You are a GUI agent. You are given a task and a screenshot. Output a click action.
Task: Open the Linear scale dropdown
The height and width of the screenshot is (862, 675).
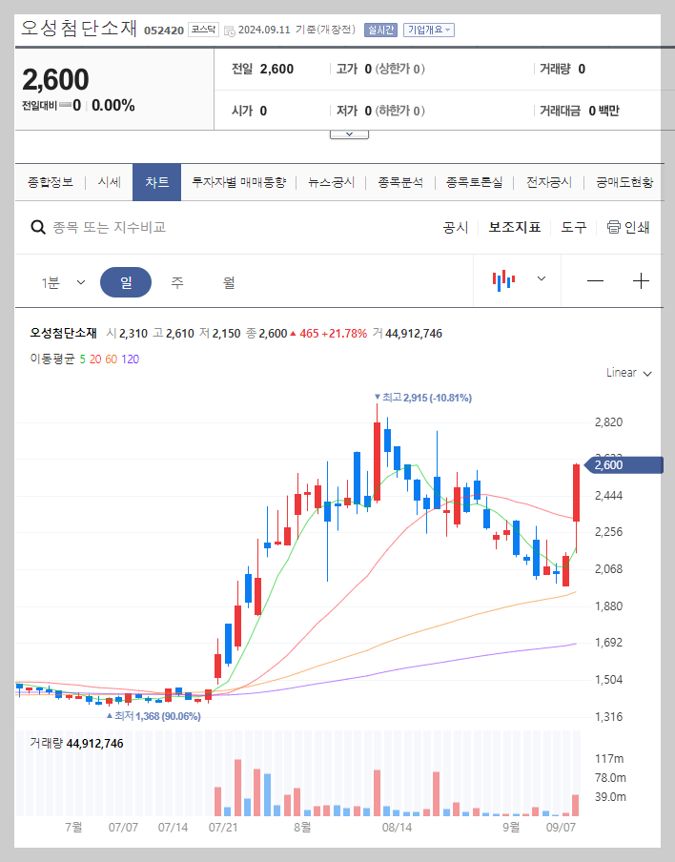pos(626,373)
